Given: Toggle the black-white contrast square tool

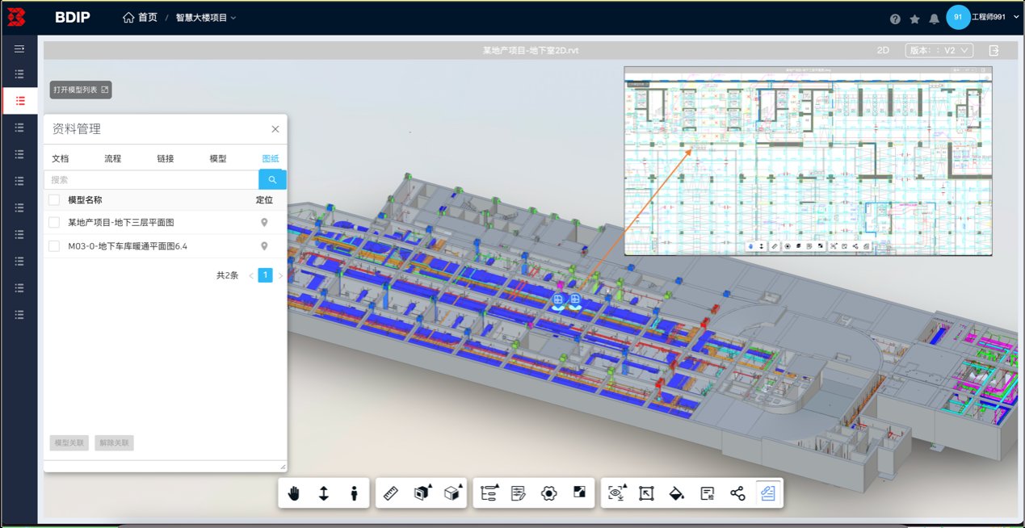Looking at the screenshot, I should coord(579,492).
